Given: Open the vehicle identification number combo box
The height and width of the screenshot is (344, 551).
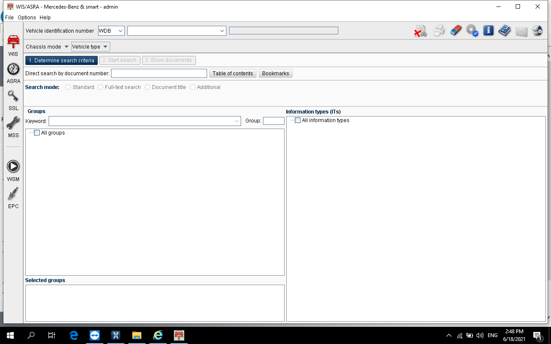Looking at the screenshot, I should coord(176,31).
